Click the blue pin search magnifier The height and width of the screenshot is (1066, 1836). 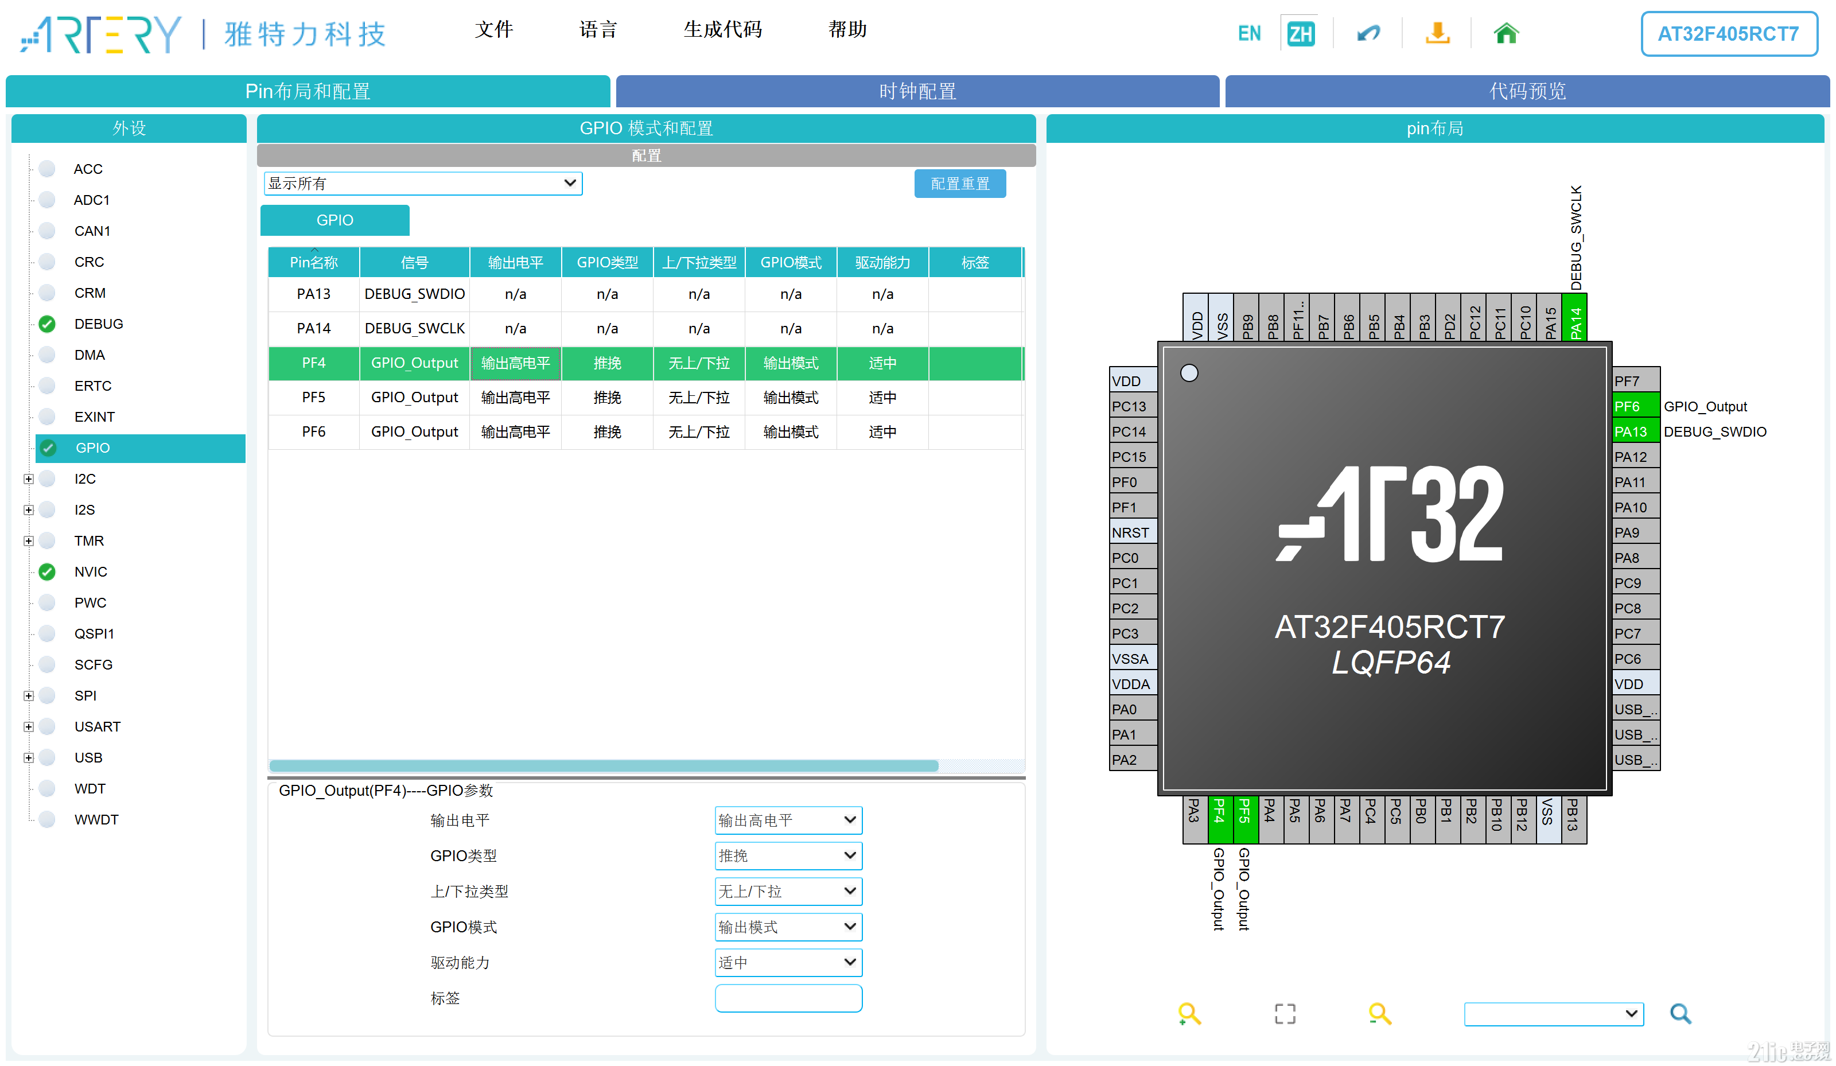1680,1013
